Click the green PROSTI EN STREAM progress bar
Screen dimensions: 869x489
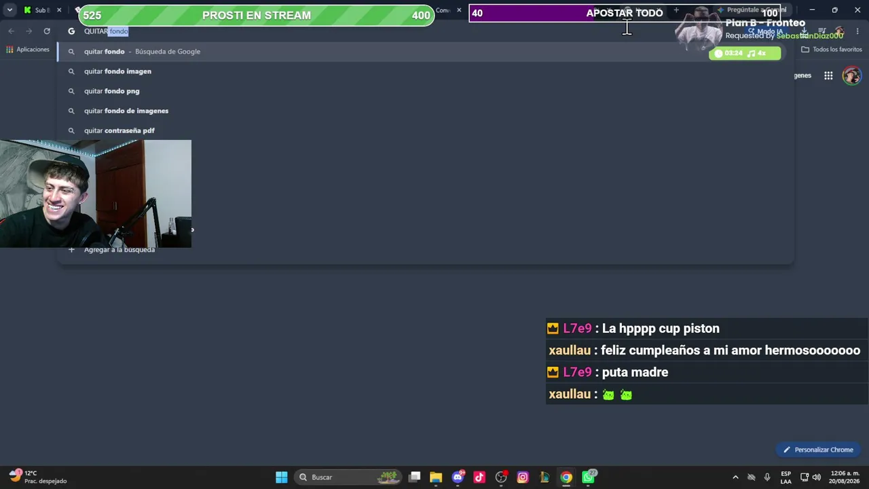pos(257,15)
